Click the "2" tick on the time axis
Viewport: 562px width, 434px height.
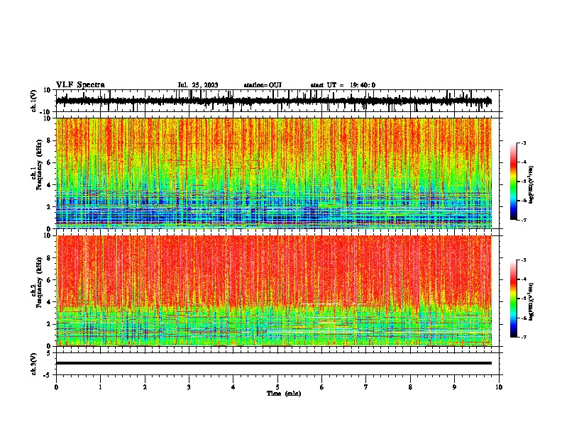[145, 387]
